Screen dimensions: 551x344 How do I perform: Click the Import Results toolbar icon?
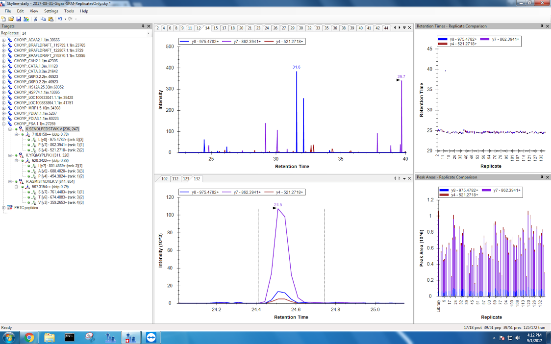(25, 19)
